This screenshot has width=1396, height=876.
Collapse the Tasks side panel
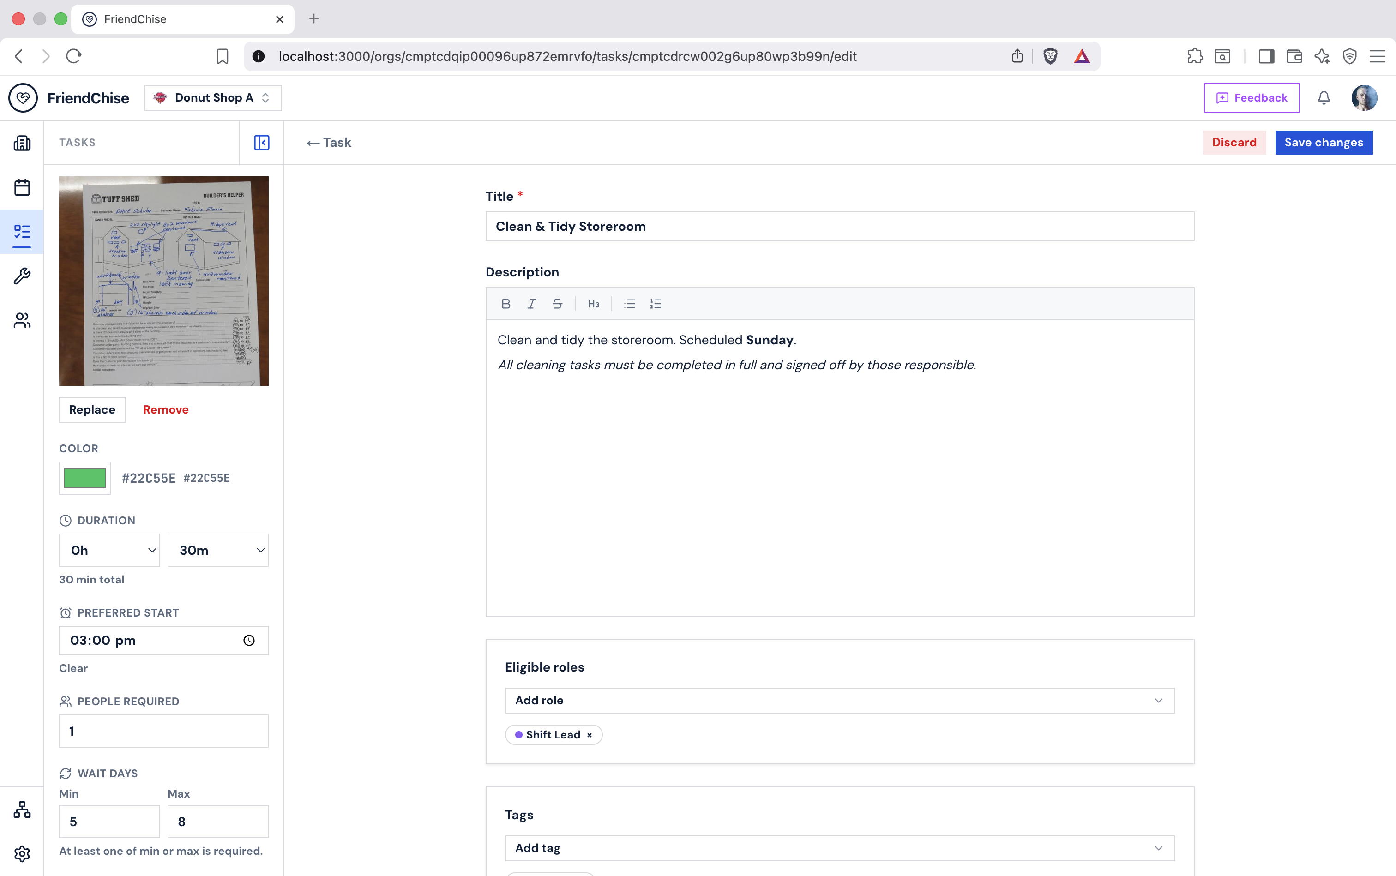pos(261,143)
